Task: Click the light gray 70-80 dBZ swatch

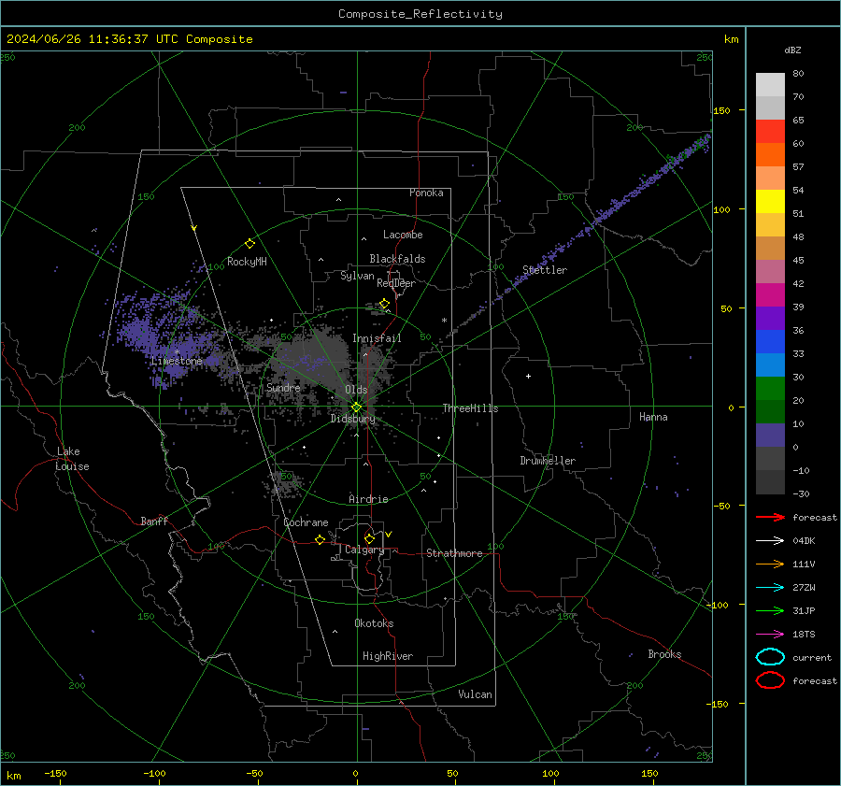Action: (770, 85)
